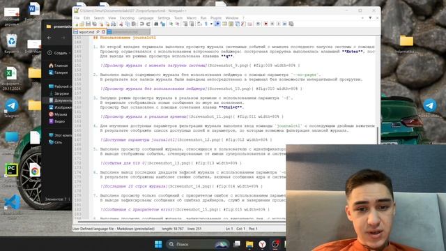Click 'length: 18 767' in status bar
The image size is (446, 251).
(173, 229)
